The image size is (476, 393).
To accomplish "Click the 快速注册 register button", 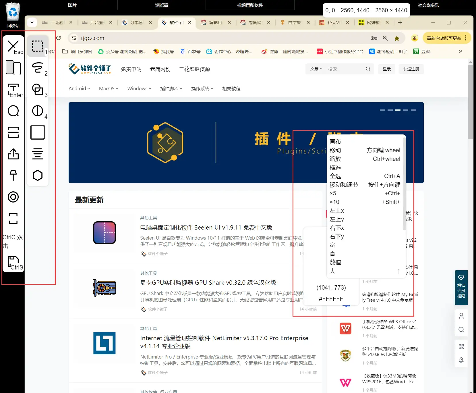I will (x=411, y=69).
